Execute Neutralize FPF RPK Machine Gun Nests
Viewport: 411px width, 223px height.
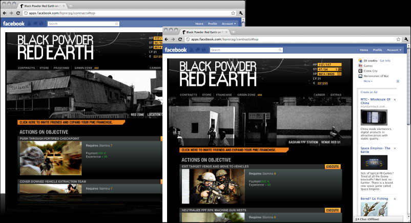coord(333,210)
